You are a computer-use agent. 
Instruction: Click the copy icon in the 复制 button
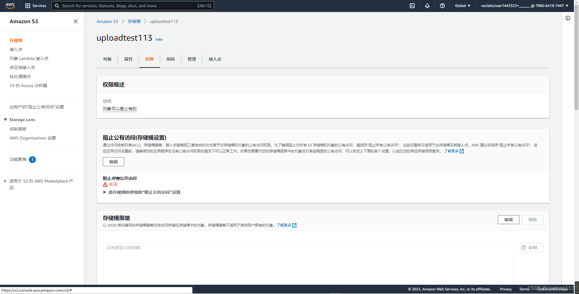(x=524, y=248)
